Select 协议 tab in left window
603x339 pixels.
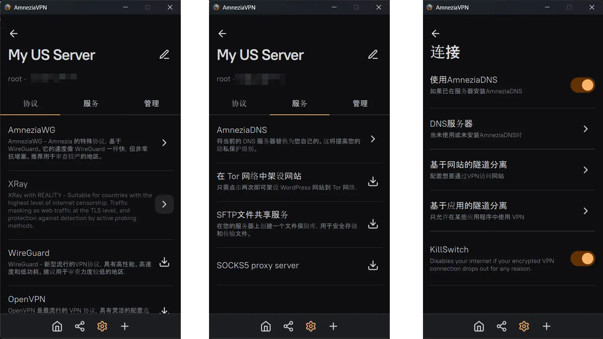coord(31,103)
